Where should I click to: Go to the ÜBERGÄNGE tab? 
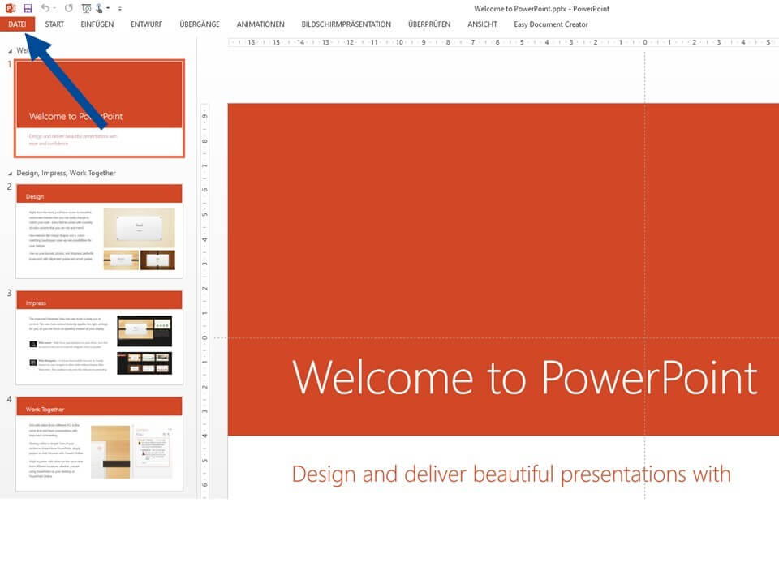(200, 24)
